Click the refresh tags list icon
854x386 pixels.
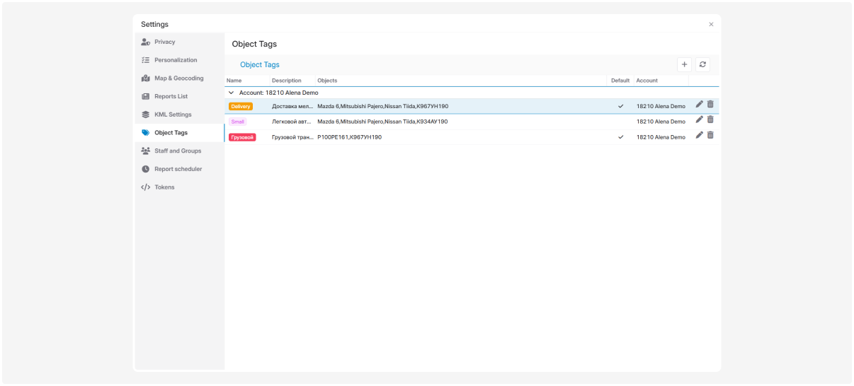pyautogui.click(x=702, y=64)
